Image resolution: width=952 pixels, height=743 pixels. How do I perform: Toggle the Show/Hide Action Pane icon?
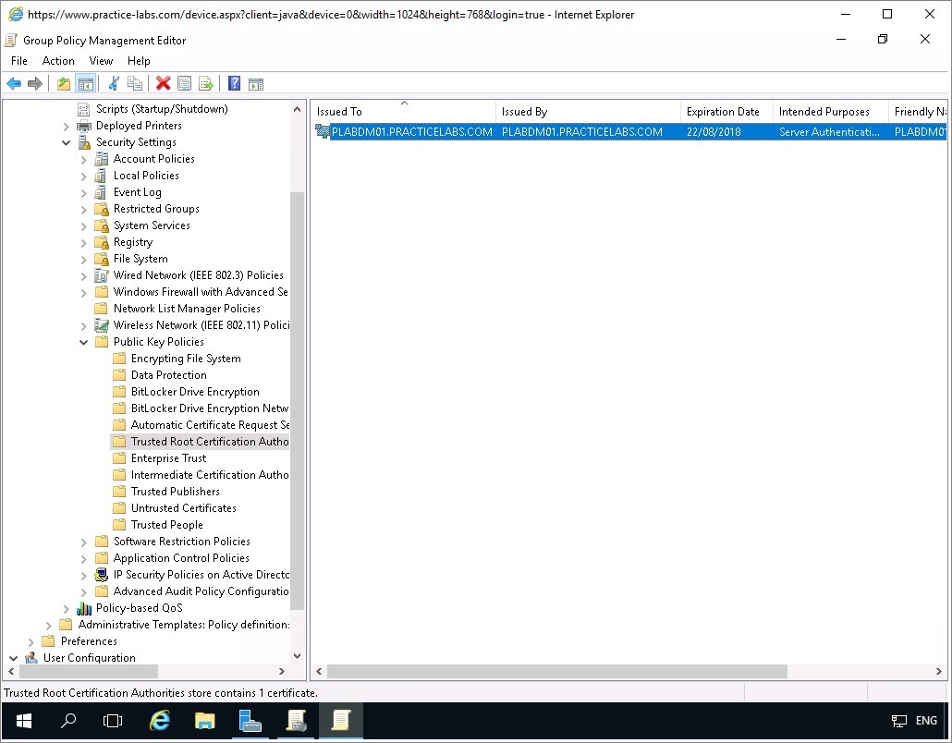[x=256, y=84]
